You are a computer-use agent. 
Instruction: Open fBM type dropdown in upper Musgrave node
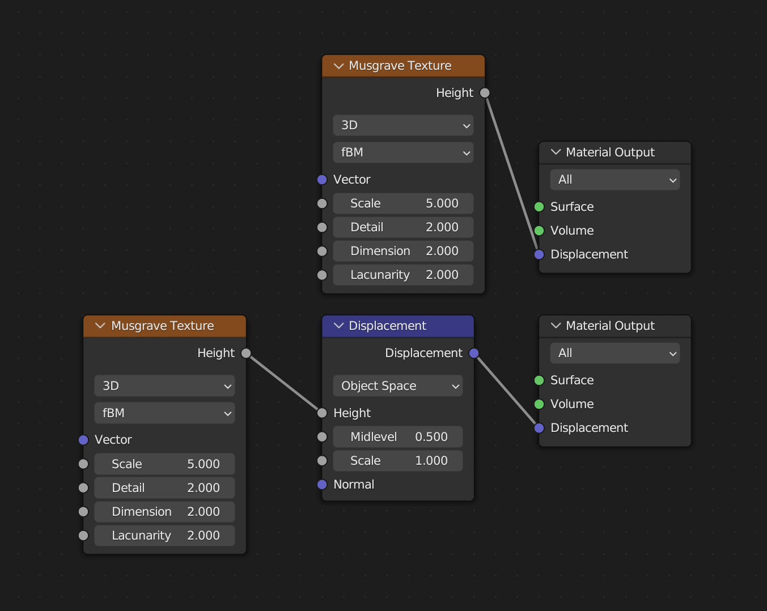(403, 152)
